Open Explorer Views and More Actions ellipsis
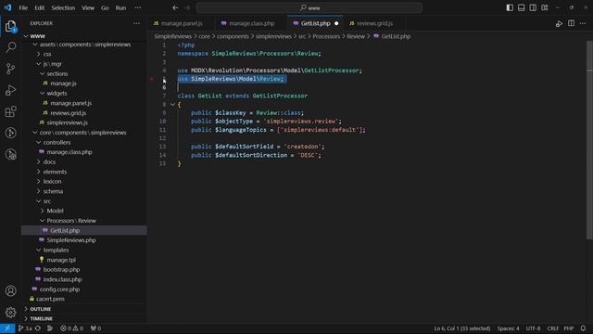Screen dimensions: 593x334 click(136, 23)
